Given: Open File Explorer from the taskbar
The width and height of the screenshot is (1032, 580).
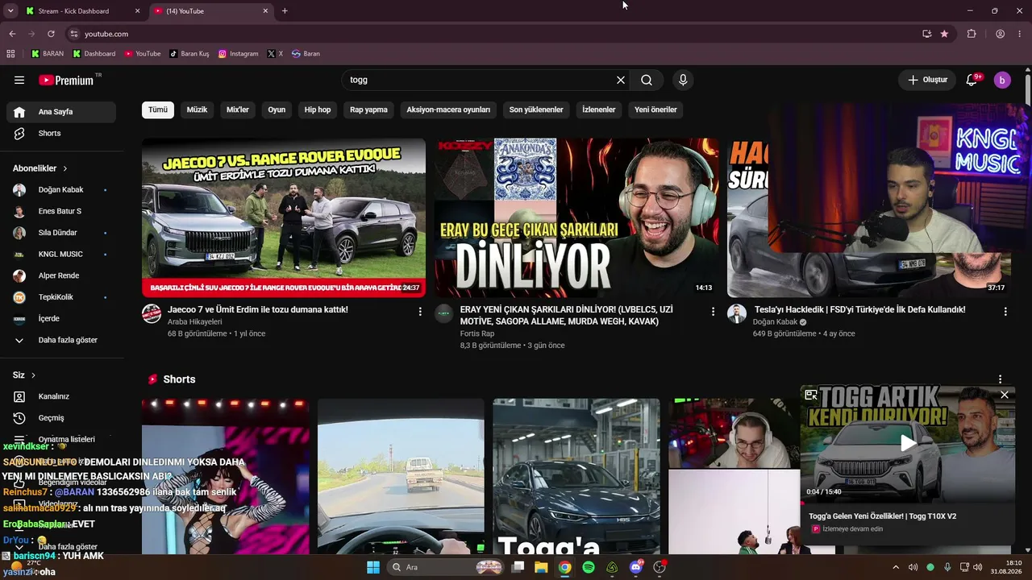Looking at the screenshot, I should click(541, 567).
